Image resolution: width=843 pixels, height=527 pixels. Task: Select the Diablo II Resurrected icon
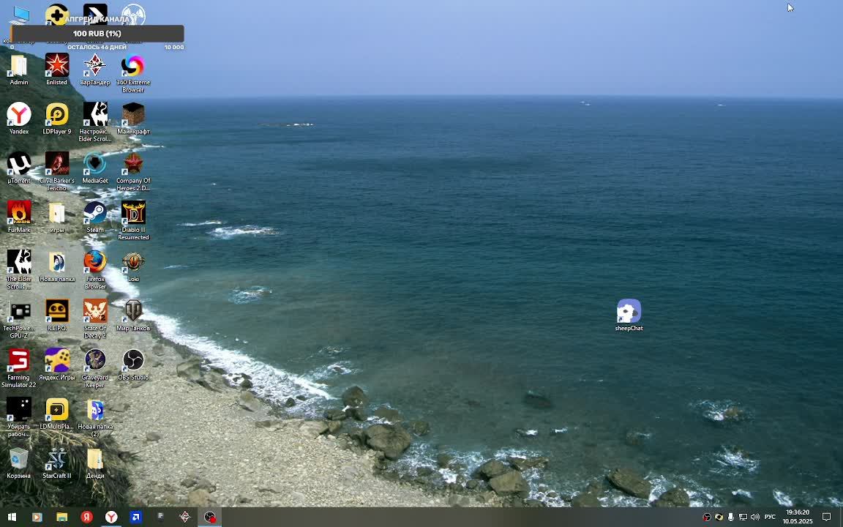(x=133, y=214)
